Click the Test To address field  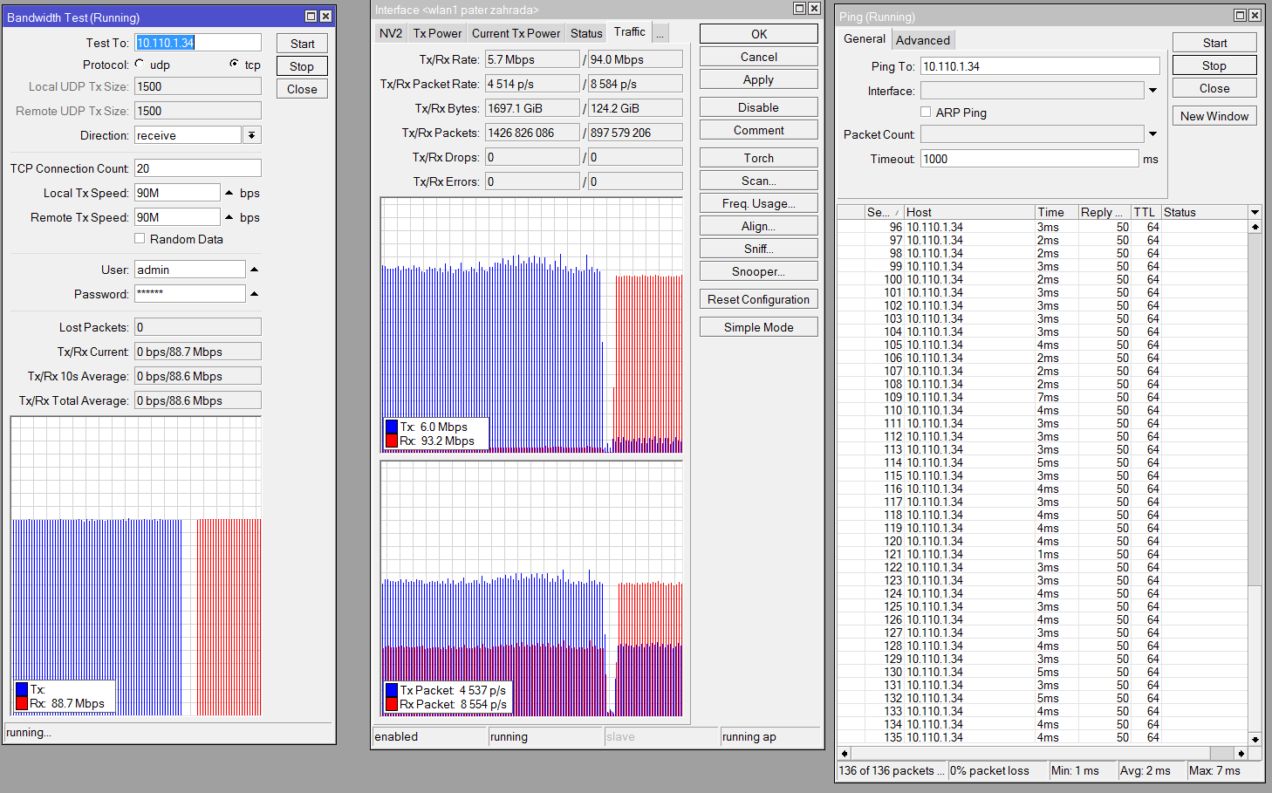[198, 43]
